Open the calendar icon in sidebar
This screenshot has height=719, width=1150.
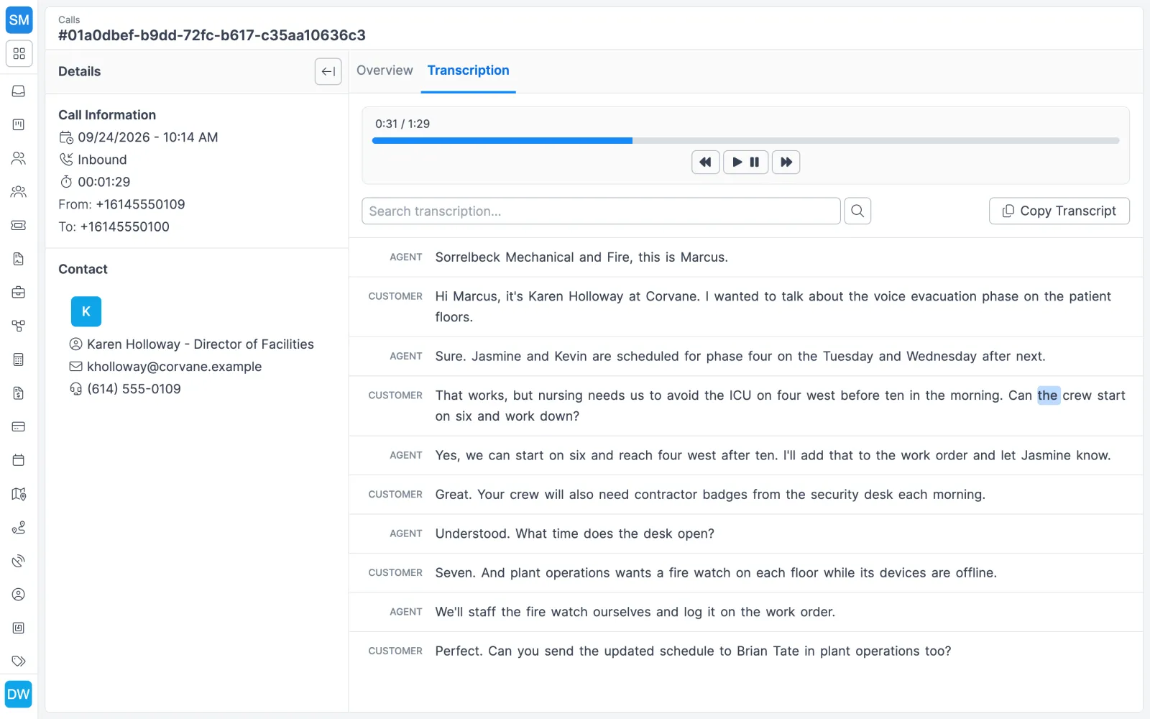click(19, 460)
